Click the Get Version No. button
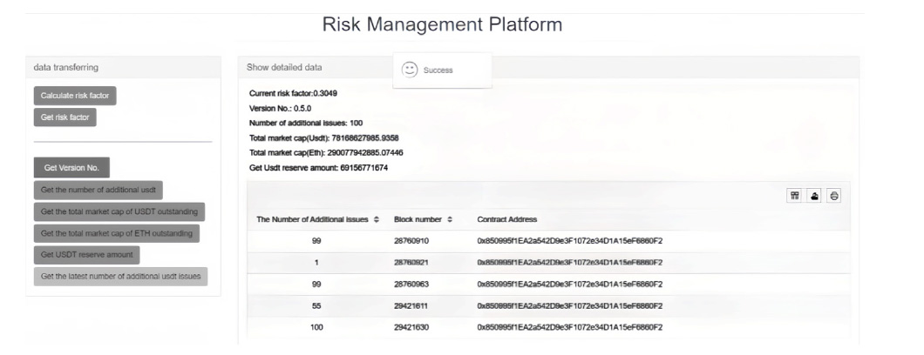This screenshot has height=355, width=924. coord(71,168)
